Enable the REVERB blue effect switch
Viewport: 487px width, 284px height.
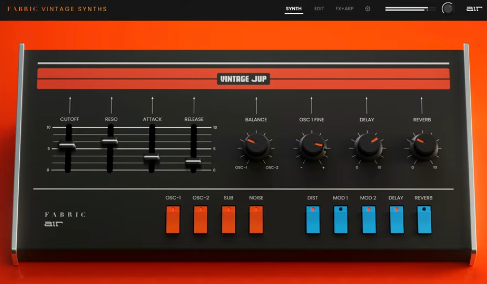click(x=424, y=220)
